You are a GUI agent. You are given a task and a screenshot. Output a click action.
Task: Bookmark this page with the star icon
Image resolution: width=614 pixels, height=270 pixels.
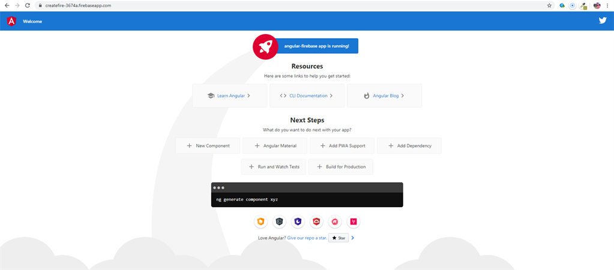point(549,5)
